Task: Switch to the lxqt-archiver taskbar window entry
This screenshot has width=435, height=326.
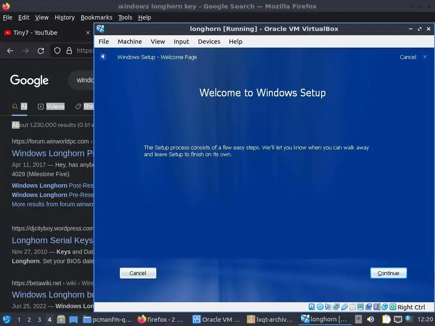Action: [x=271, y=319]
